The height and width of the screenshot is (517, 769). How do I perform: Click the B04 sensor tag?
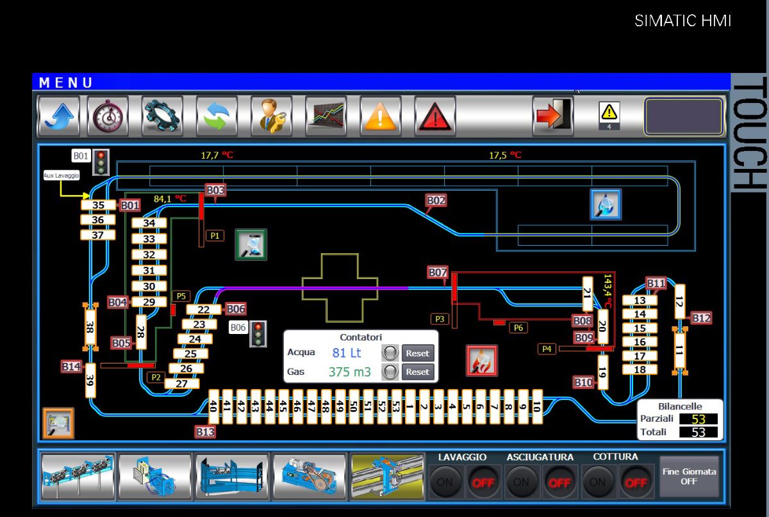[x=118, y=302]
